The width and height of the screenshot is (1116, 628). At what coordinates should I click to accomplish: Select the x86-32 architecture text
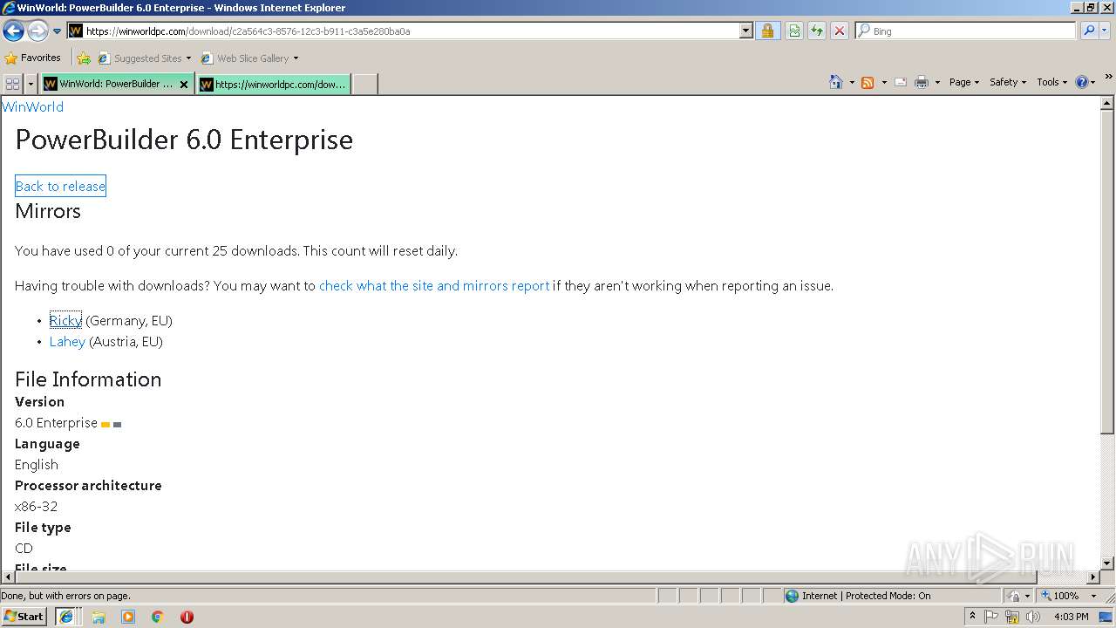click(x=37, y=506)
